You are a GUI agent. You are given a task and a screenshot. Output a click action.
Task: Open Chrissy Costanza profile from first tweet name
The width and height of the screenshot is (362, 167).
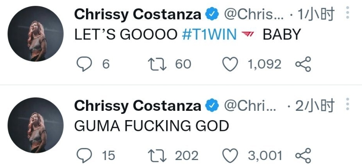point(137,15)
